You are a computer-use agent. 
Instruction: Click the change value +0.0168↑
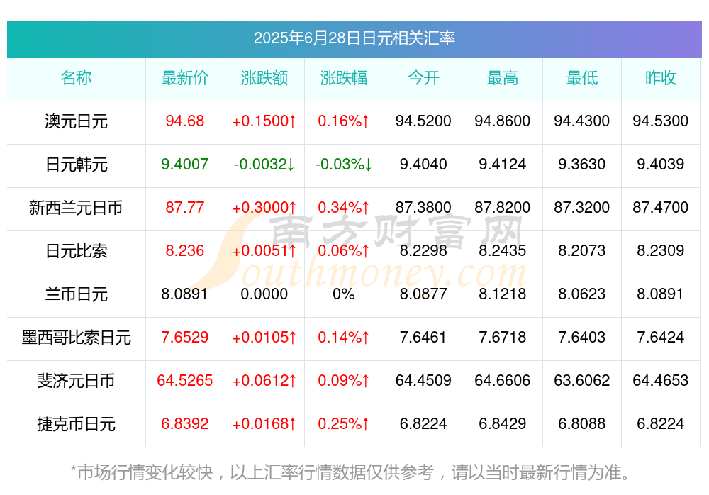[264, 424]
